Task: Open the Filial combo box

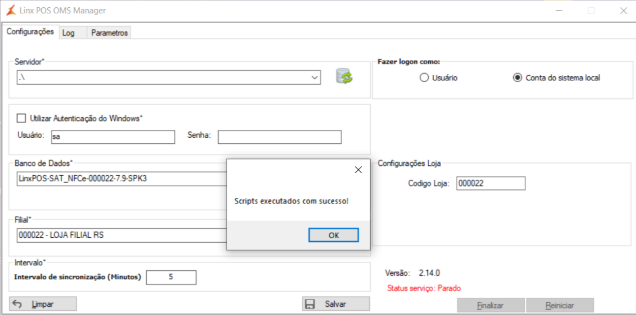Action: [x=122, y=235]
